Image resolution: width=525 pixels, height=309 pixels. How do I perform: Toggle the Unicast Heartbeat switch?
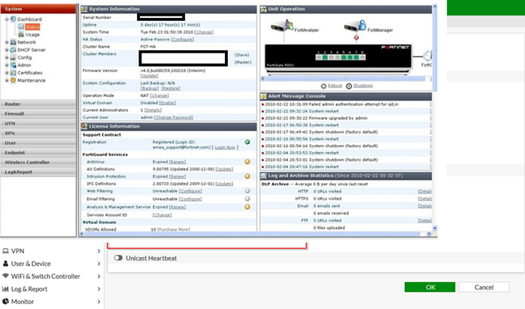[x=118, y=258]
